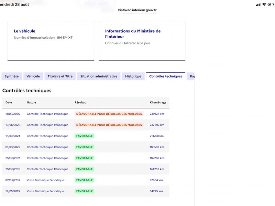The width and height of the screenshot is (275, 206).
Task: Click the mileage 239122 km
Action: [157, 114]
